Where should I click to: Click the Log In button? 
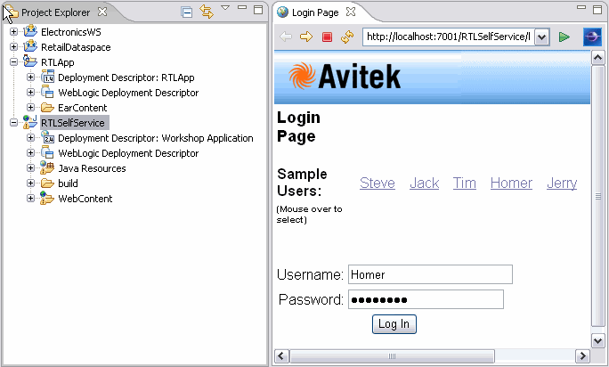click(394, 324)
